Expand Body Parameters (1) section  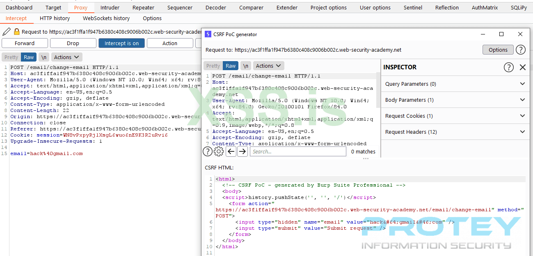click(455, 100)
